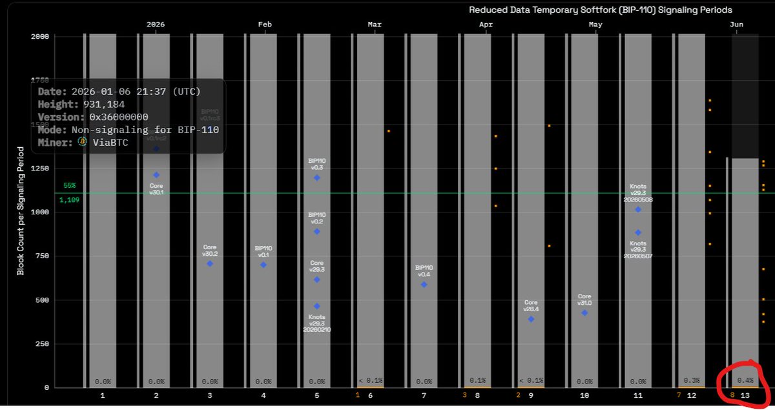The width and height of the screenshot is (775, 410).
Task: Select the BIP110 v0.3 diamond marker
Action: (x=317, y=178)
